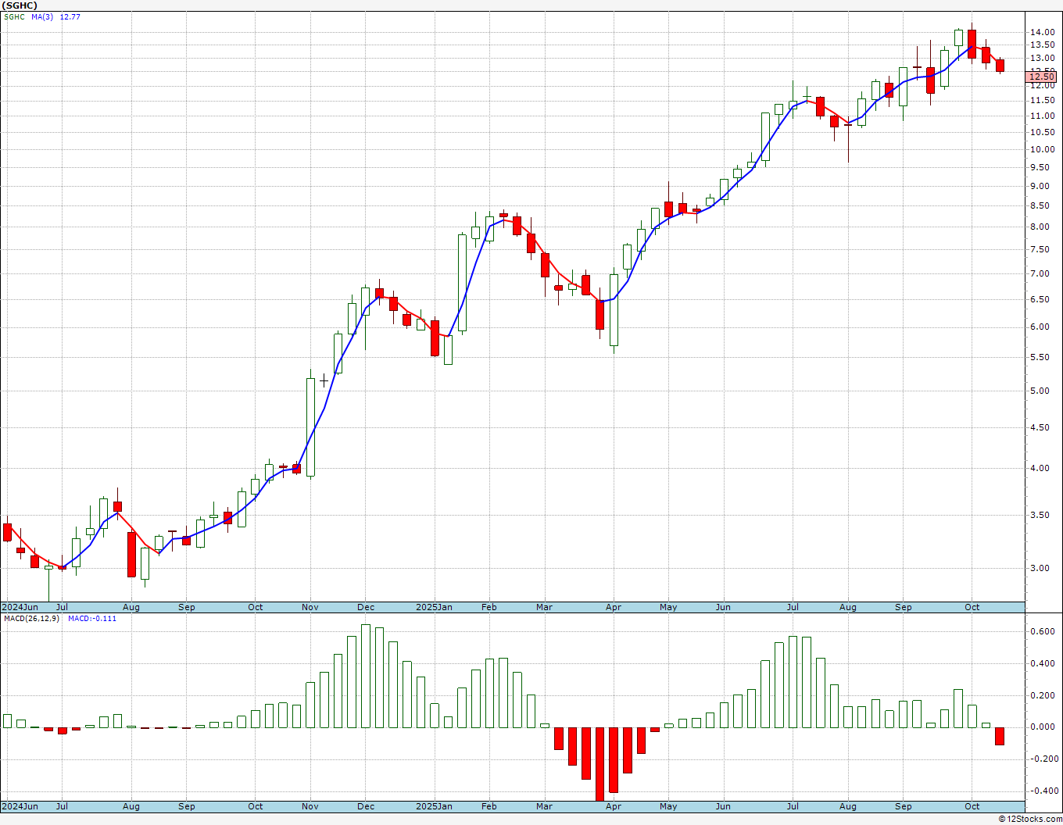1063x825 pixels.
Task: Click the 12.00 price axis label
Action: click(x=1042, y=86)
